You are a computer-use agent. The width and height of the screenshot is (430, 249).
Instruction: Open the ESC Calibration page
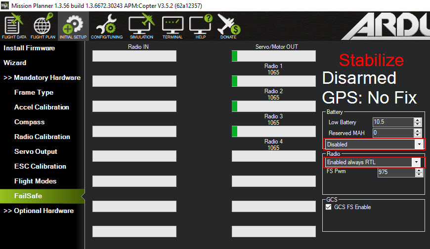40,166
